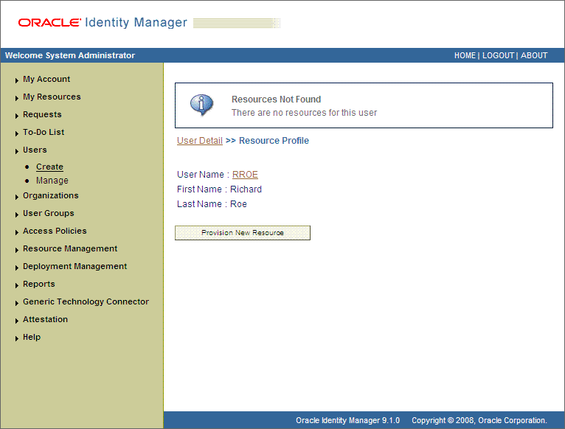Open the Users menu
The image size is (565, 429).
coord(35,150)
